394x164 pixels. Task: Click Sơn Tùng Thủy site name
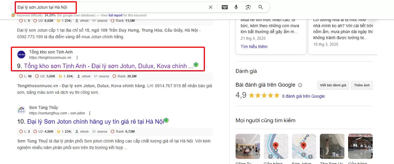pos(44,108)
